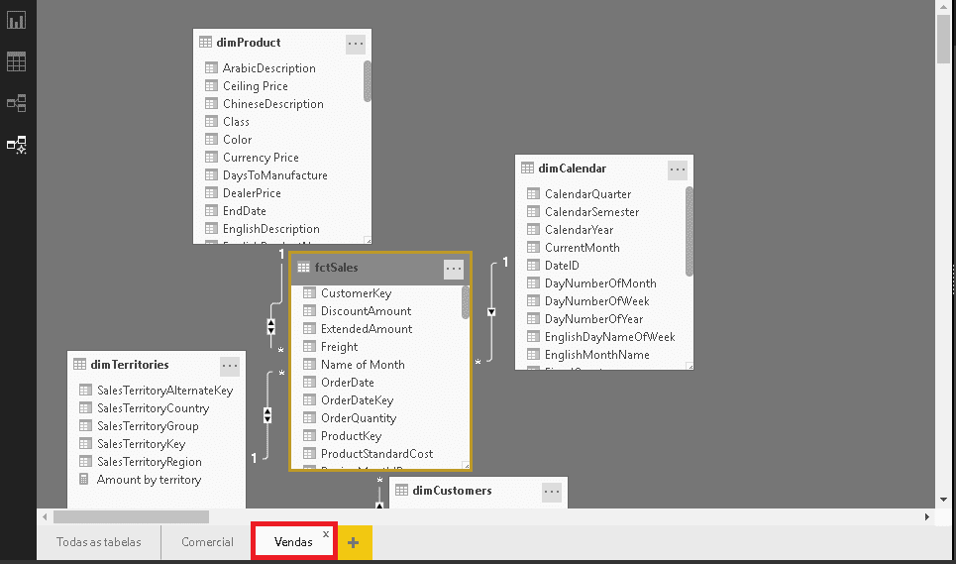Viewport: 956px width, 564px height.
Task: Switch to the Todas as tabelas tab
Action: 99,542
